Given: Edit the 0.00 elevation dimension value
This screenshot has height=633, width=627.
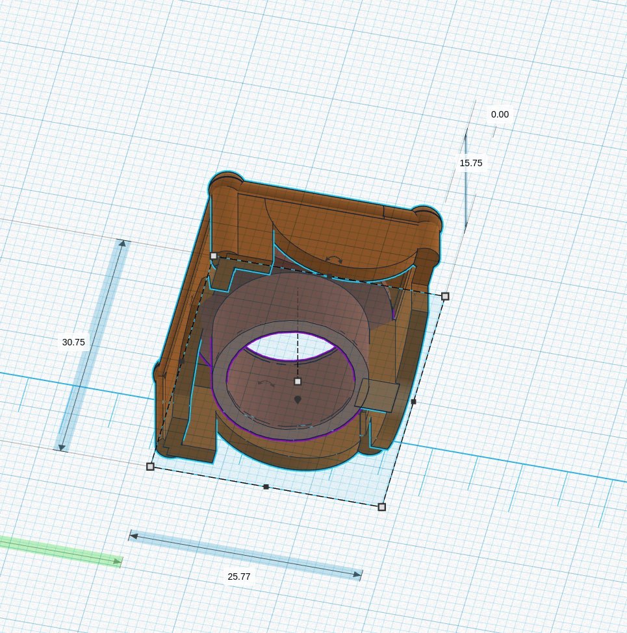Looking at the screenshot, I should (x=500, y=114).
